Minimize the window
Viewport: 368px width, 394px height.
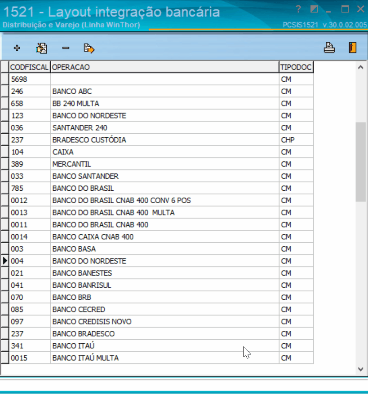point(328,11)
